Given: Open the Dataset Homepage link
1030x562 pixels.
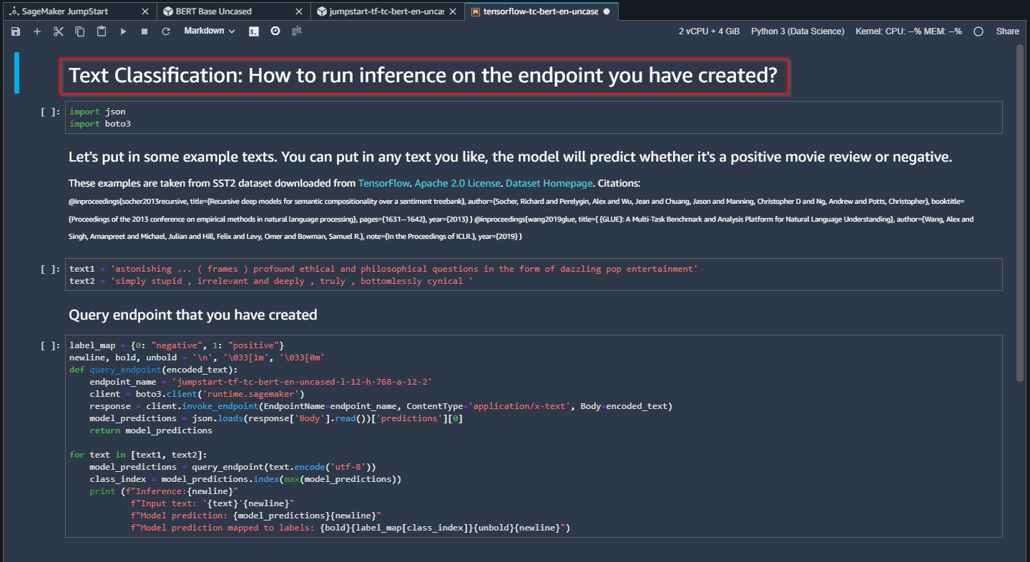Looking at the screenshot, I should coord(549,183).
